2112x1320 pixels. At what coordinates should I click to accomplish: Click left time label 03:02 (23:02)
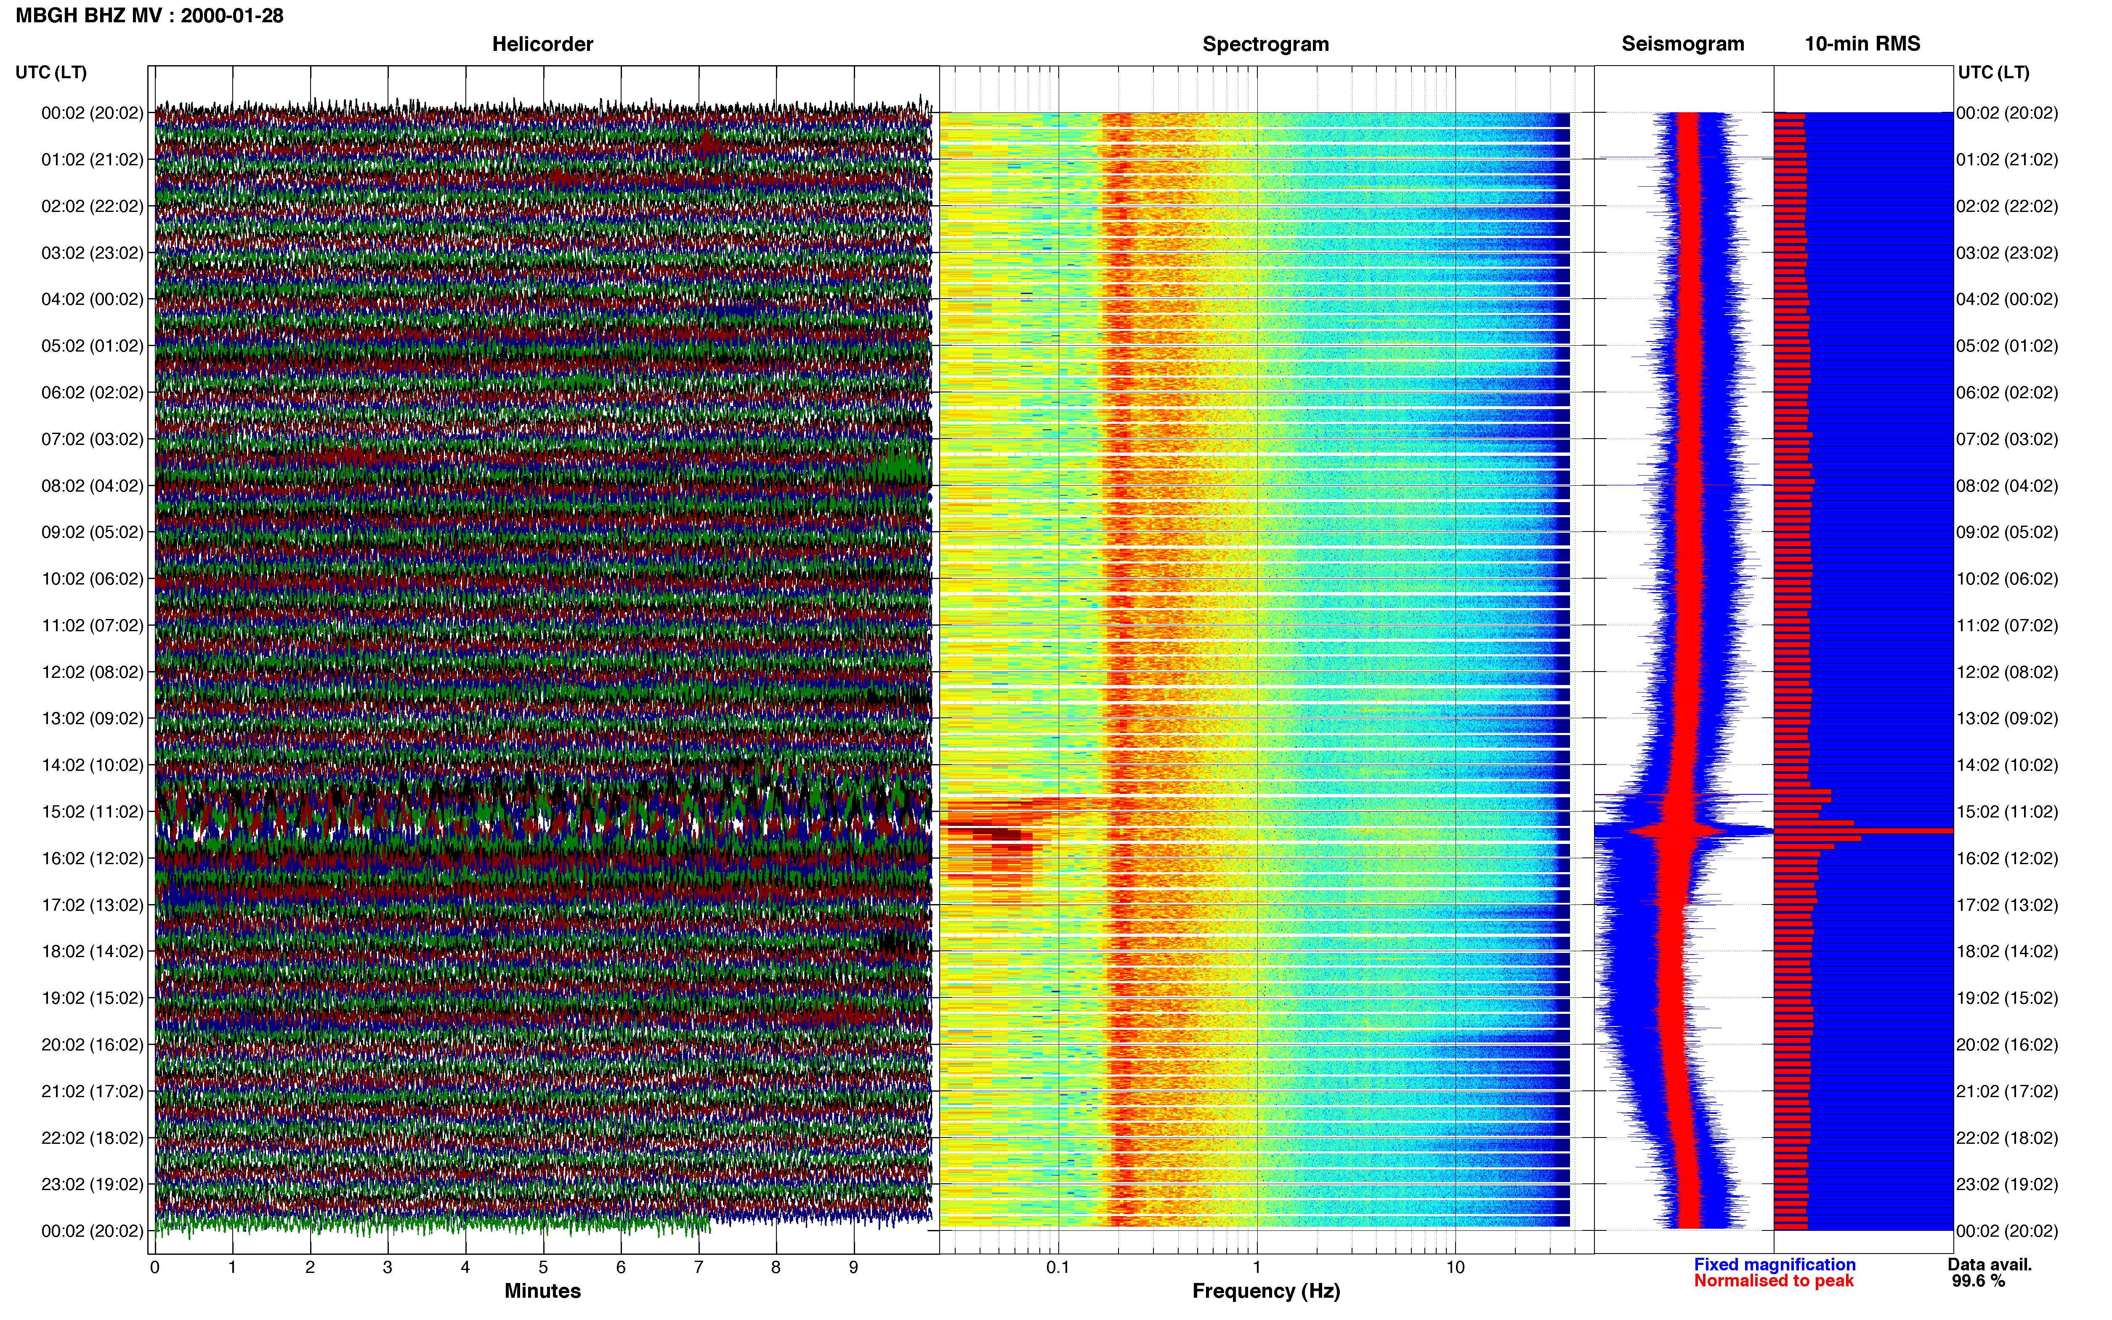(93, 253)
